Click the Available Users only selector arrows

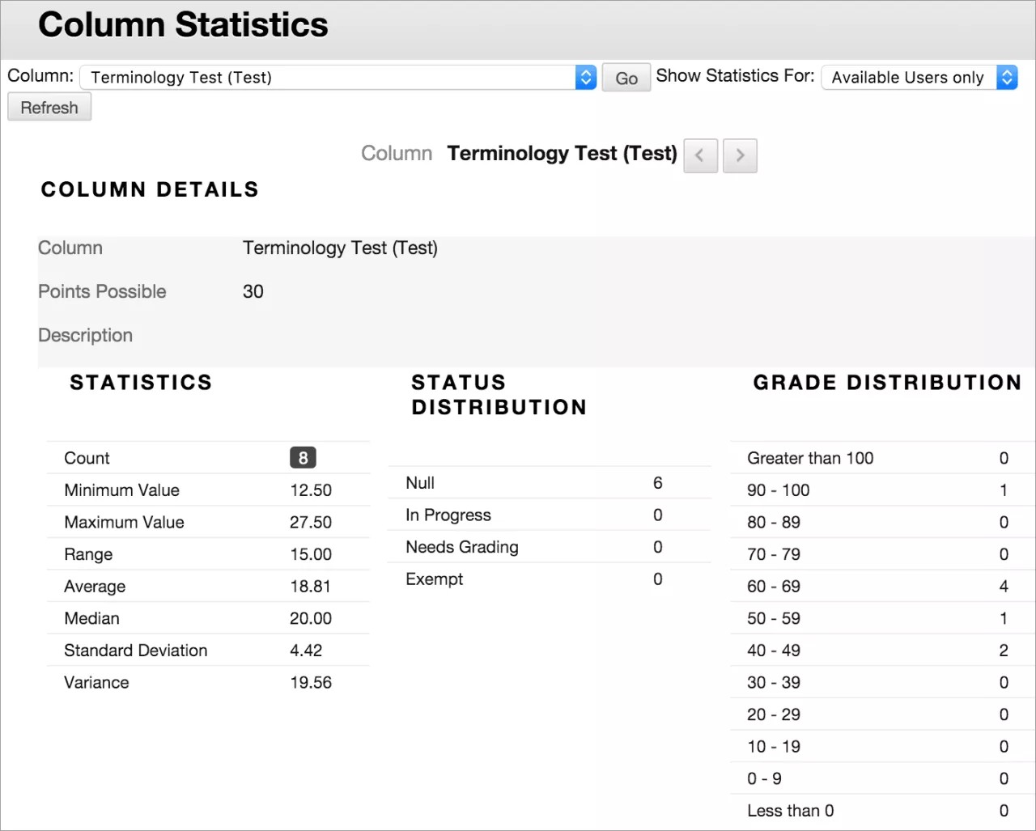1007,77
